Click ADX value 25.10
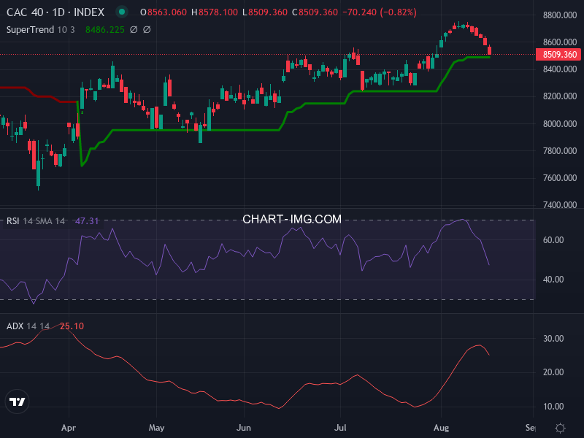The image size is (584, 438). pos(72,326)
